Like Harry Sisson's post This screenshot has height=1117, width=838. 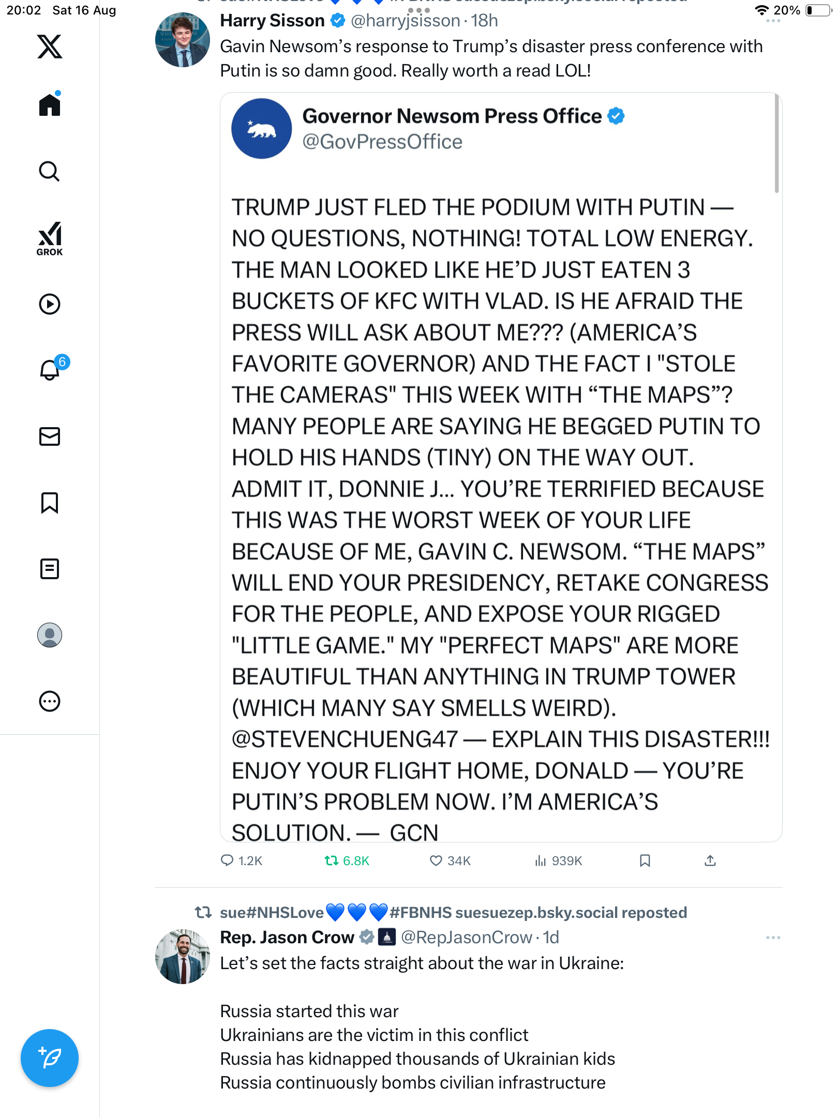tap(436, 861)
